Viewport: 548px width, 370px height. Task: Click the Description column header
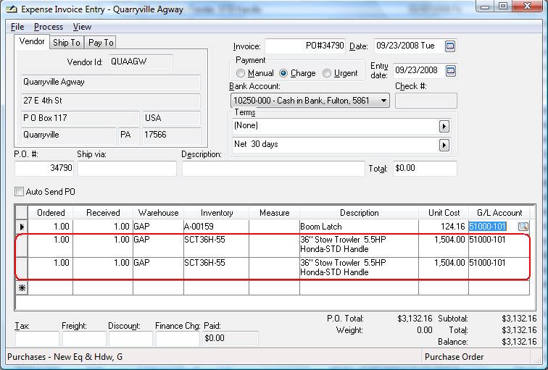pos(359,213)
